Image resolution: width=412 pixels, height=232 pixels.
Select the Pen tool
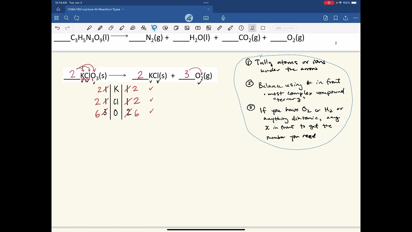click(89, 28)
